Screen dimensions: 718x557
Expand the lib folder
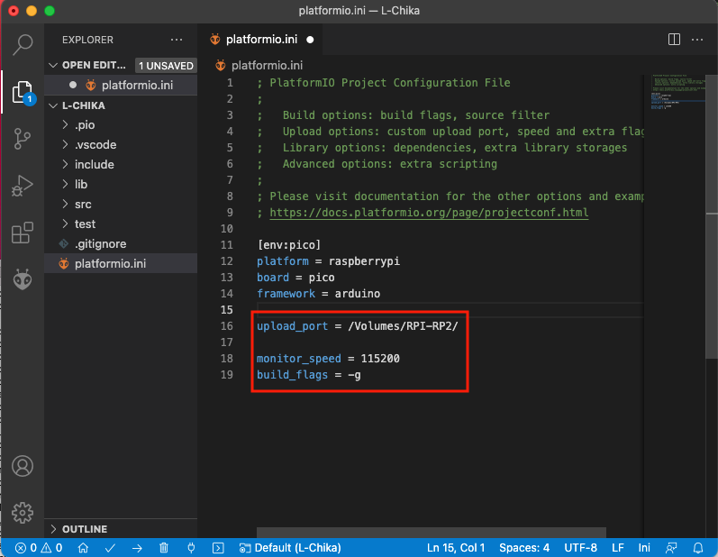(81, 184)
